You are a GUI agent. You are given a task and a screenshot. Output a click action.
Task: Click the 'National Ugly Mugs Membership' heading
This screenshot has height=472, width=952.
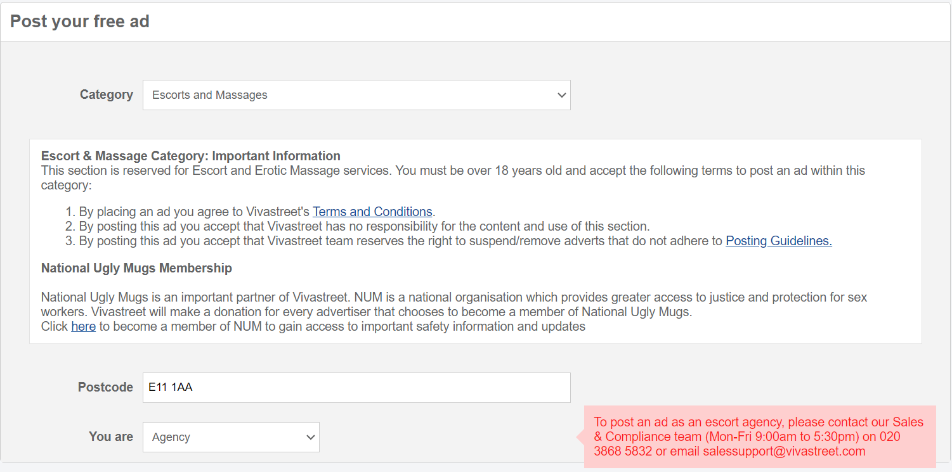(x=136, y=269)
